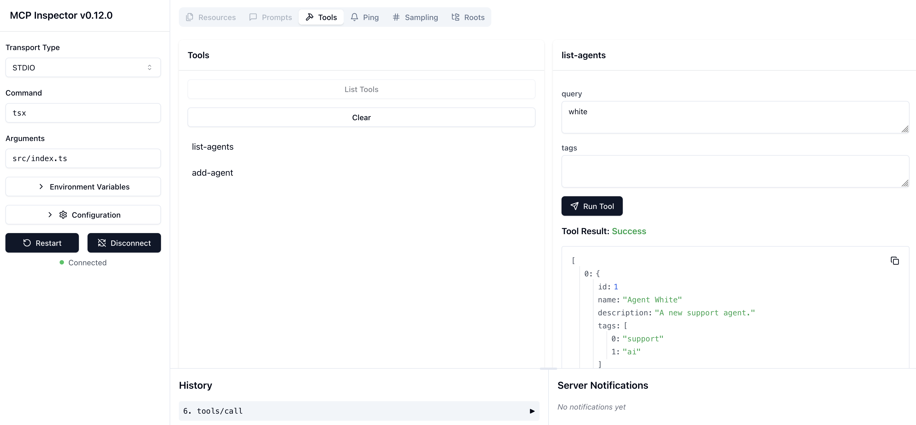
Task: Click the History heading
Action: [x=196, y=385]
